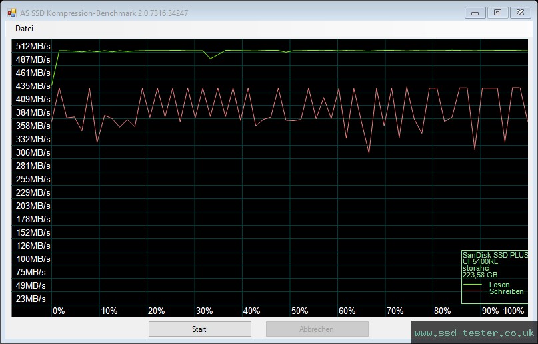Click the UF5100RL firmware text
Image resolution: width=538 pixels, height=344 pixels.
pos(480,262)
